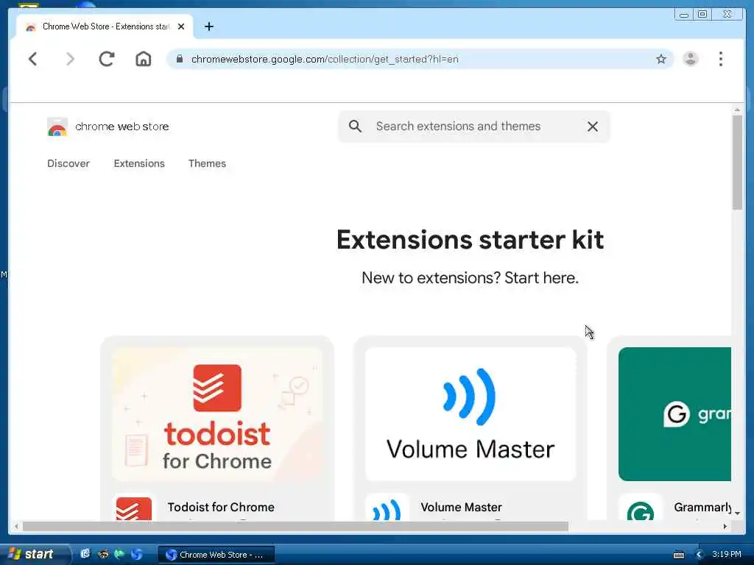754x565 pixels.
Task: Click the horizontal scrollbar left arrow
Action: (16, 527)
